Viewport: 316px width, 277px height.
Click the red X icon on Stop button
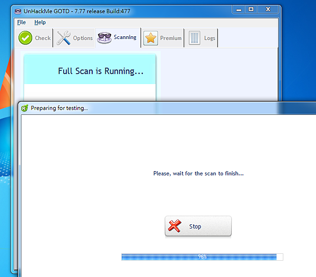(174, 226)
